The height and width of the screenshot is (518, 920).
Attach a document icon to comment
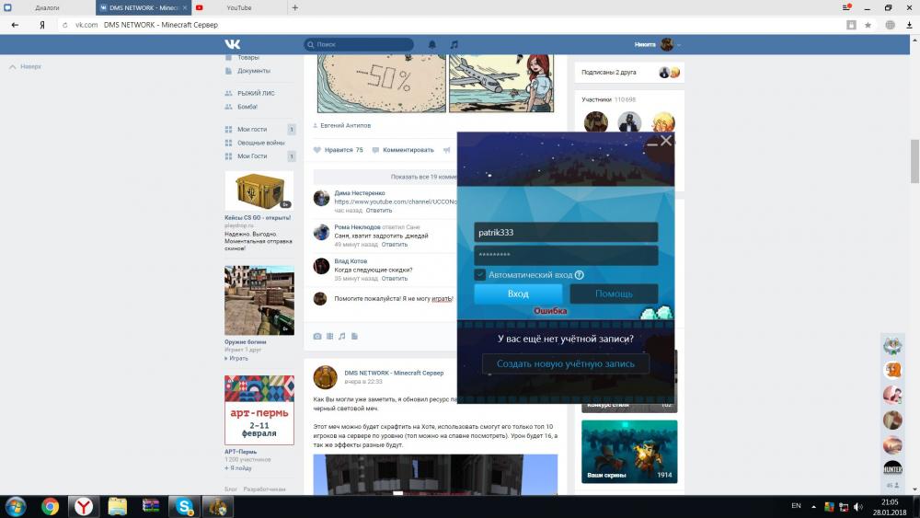tap(354, 336)
